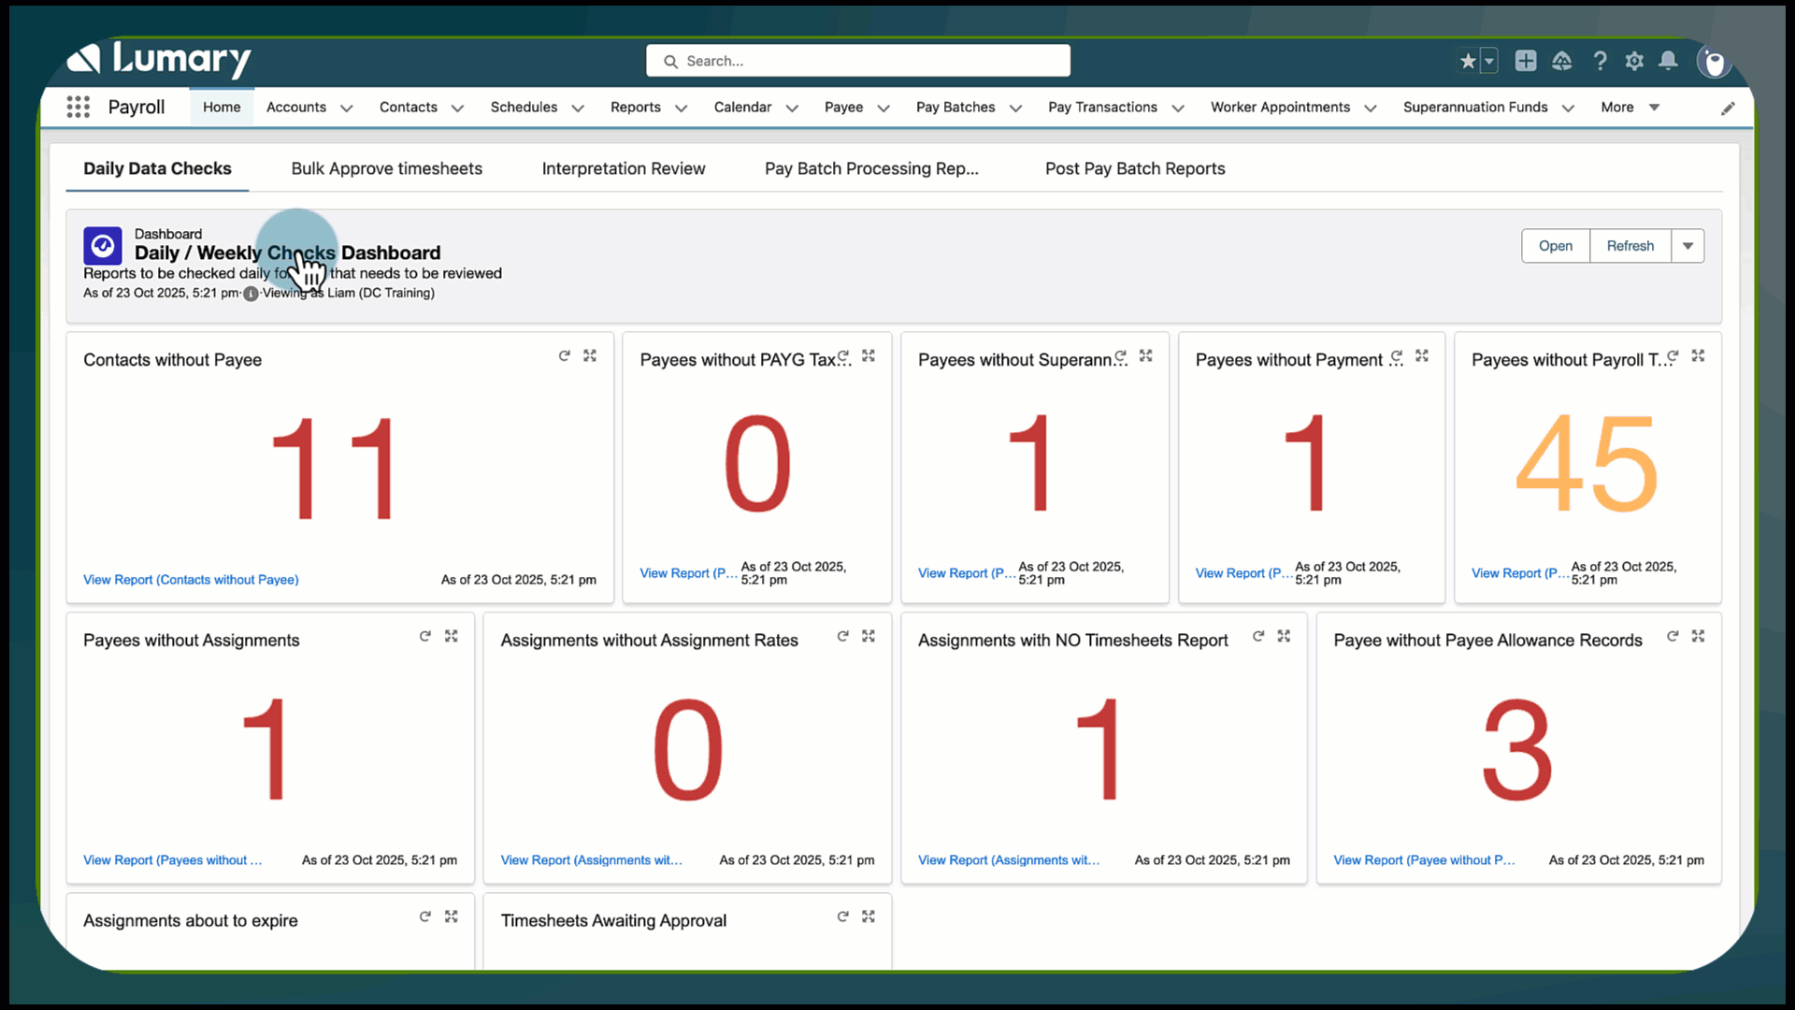Expand the Favorites list dropdown arrow

[x=1489, y=61]
